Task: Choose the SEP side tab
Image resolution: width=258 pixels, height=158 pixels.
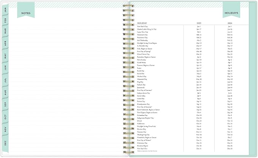Action: [5, 104]
